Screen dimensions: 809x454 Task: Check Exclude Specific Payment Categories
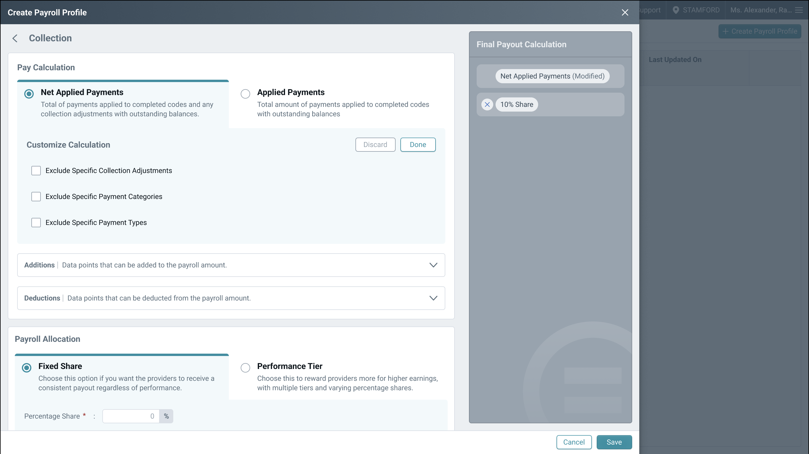[36, 197]
